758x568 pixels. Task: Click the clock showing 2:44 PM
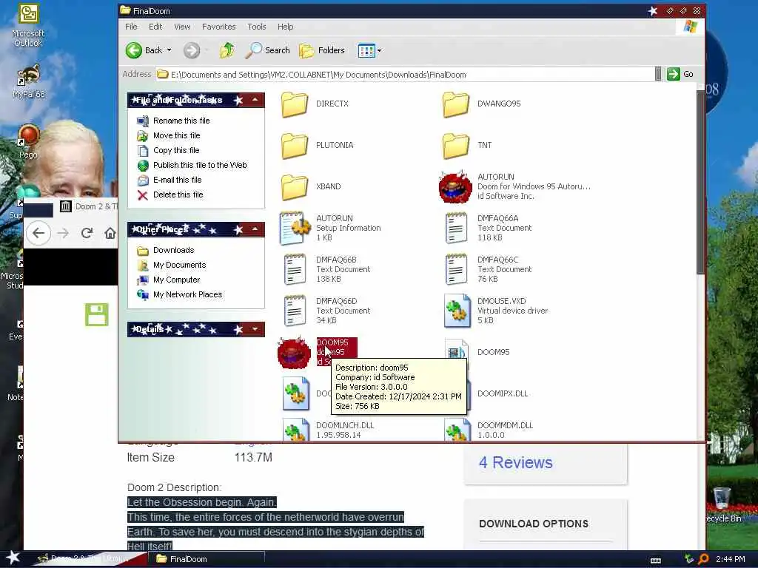[x=731, y=559]
